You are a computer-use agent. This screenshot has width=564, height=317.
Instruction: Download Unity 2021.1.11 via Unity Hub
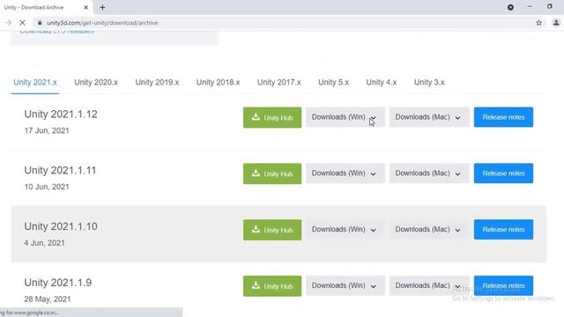click(x=272, y=173)
